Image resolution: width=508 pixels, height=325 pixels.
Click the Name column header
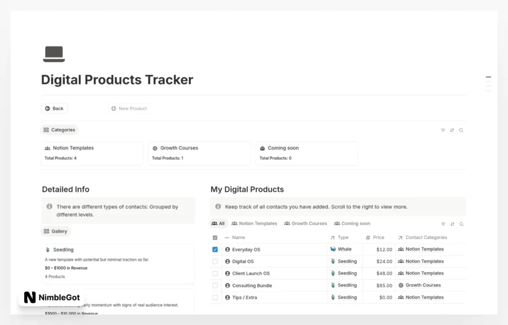(239, 238)
